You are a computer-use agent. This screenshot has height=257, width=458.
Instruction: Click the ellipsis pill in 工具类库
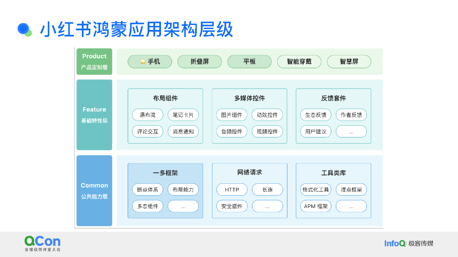[352, 206]
